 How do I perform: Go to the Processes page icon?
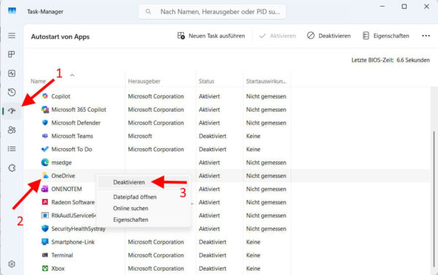pos(12,54)
